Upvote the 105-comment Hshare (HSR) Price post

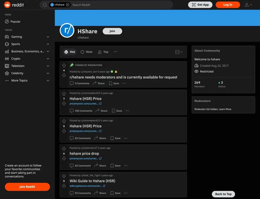[64, 94]
